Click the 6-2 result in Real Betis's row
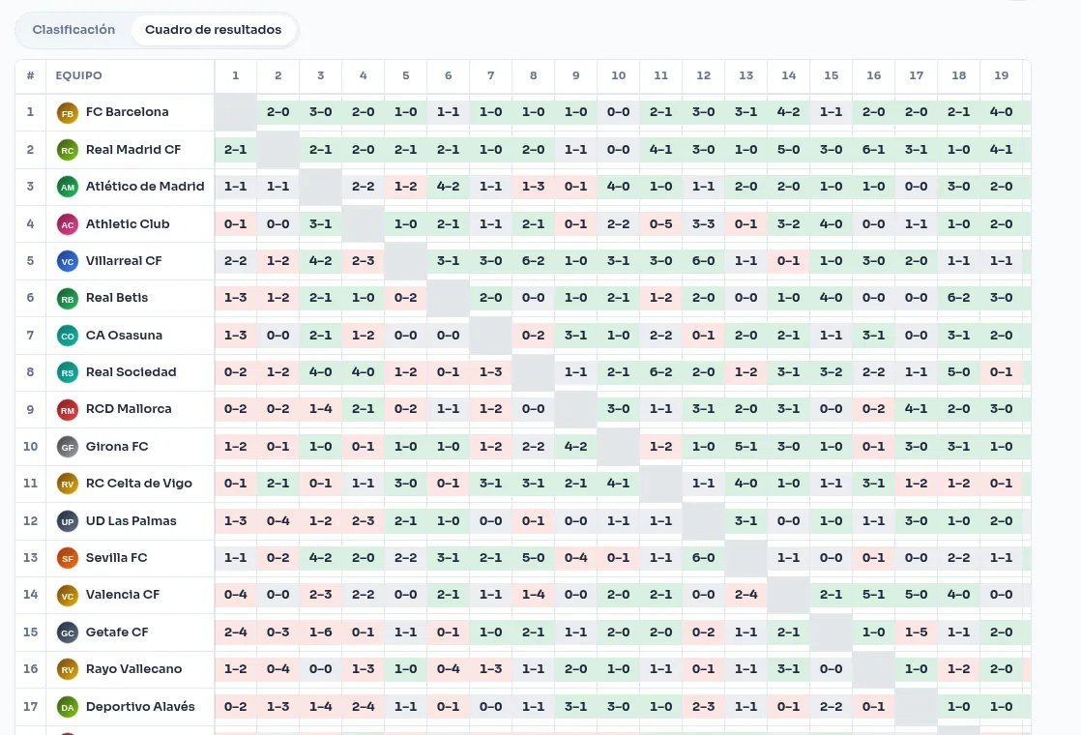Screen dimensions: 1081x735 (958, 297)
